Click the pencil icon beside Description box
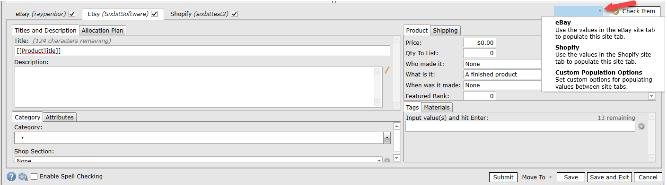The width and height of the screenshot is (667, 185). pos(386,70)
